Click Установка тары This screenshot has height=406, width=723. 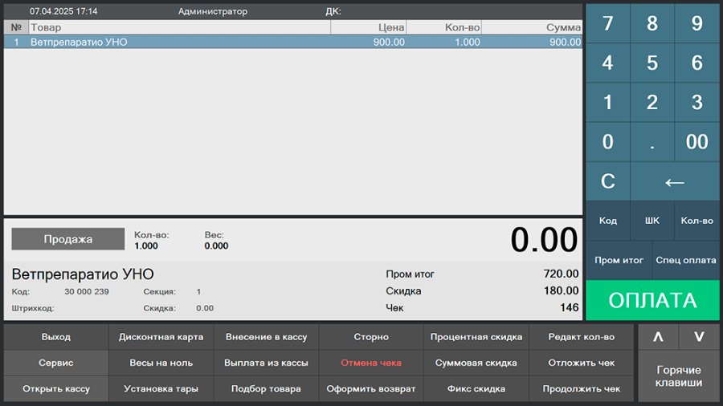click(161, 389)
